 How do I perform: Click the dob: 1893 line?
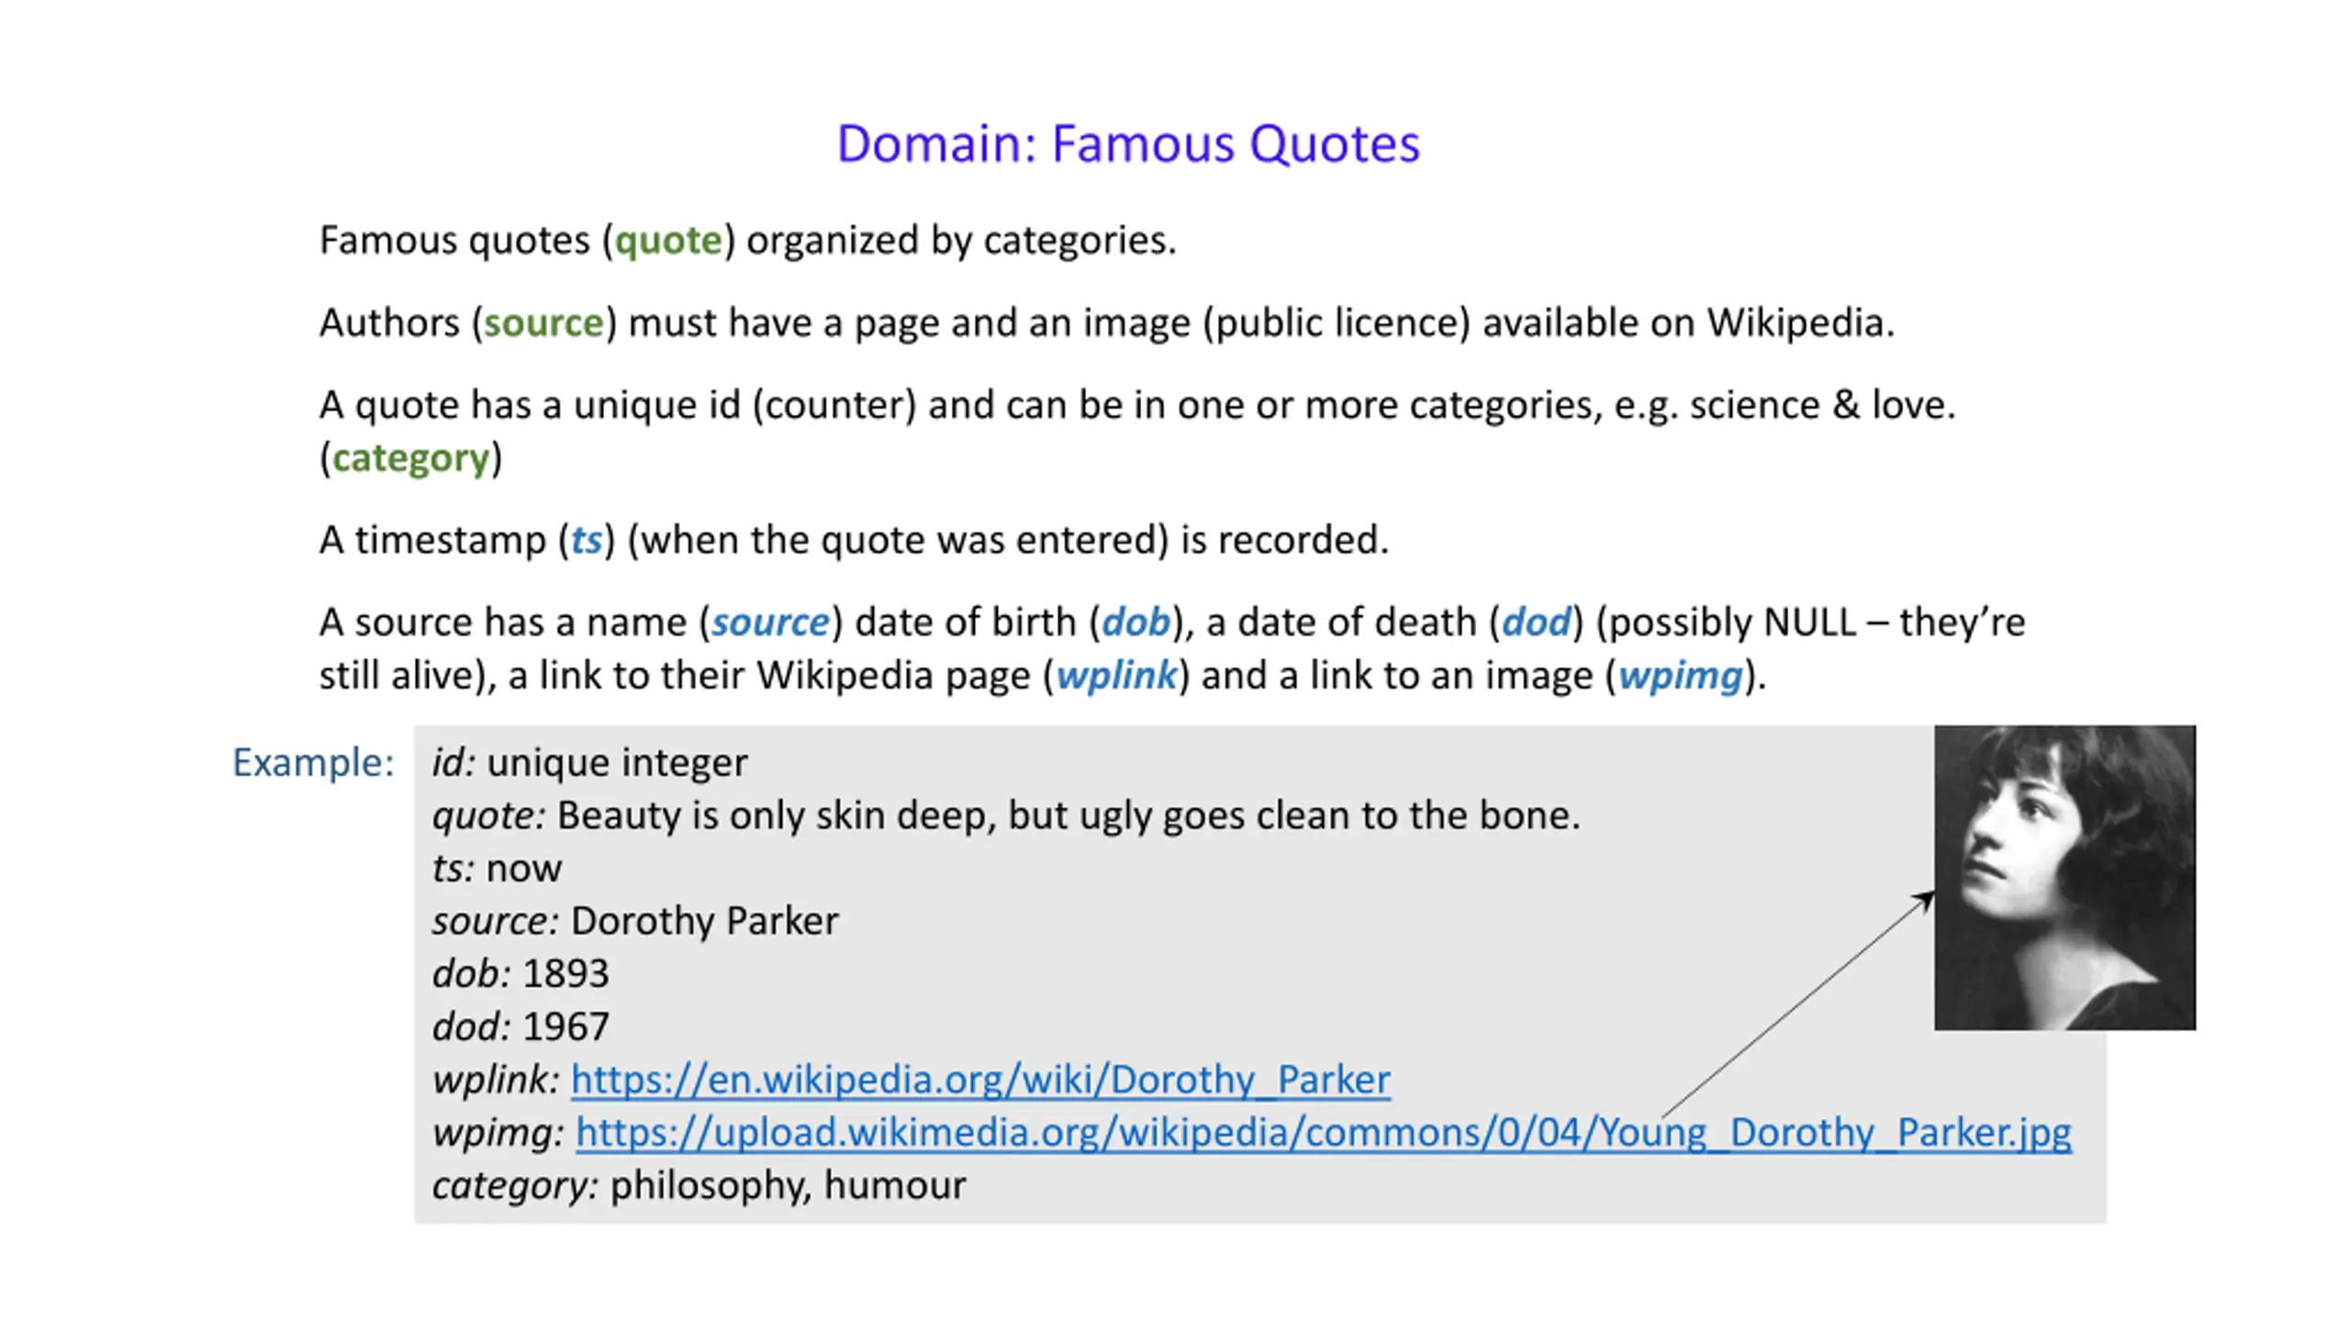tap(520, 974)
